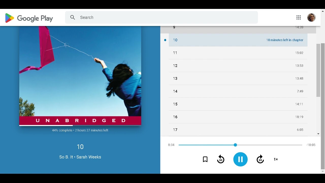This screenshot has width=325, height=183.
Task: Click '10 minutes left in chapter' text
Action: click(x=285, y=40)
